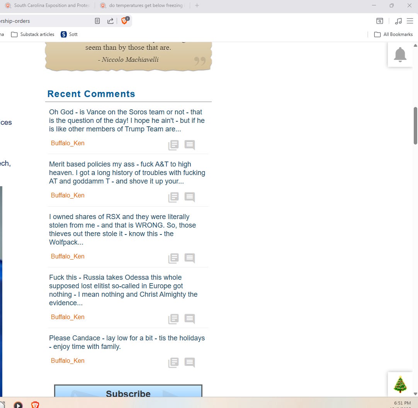Open article icon for Candace comment
The width and height of the screenshot is (418, 408).
(173, 363)
